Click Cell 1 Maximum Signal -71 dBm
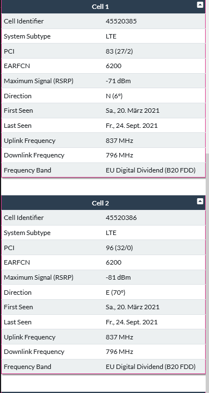Image resolution: width=209 pixels, height=393 pixels. pos(118,81)
